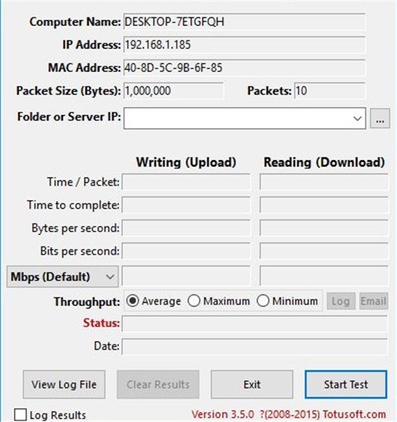This screenshot has width=397, height=422.
Task: Click the Date field
Action: pos(255,346)
